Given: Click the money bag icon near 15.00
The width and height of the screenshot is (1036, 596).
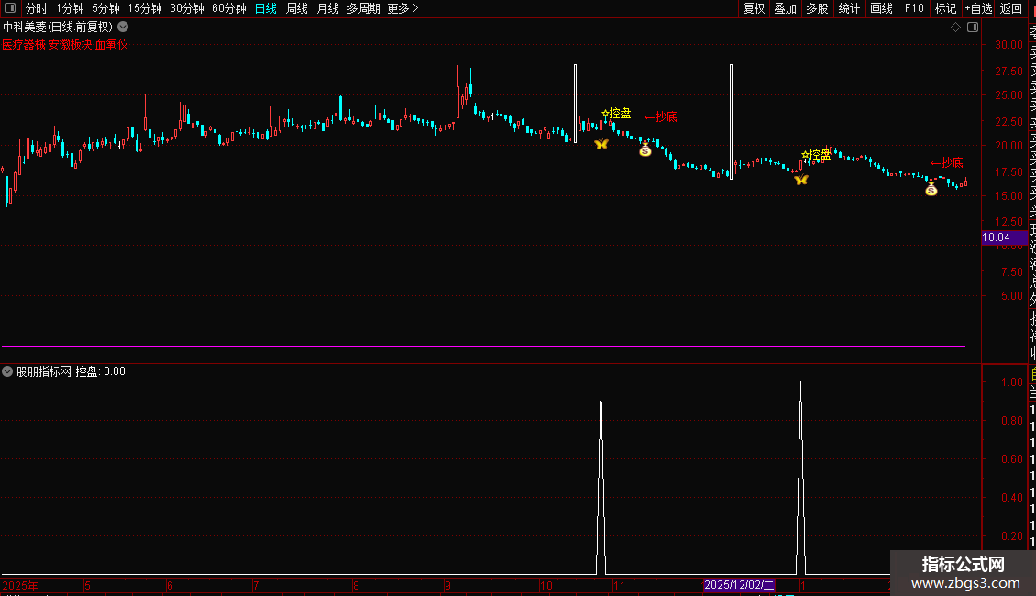Looking at the screenshot, I should click(x=931, y=190).
